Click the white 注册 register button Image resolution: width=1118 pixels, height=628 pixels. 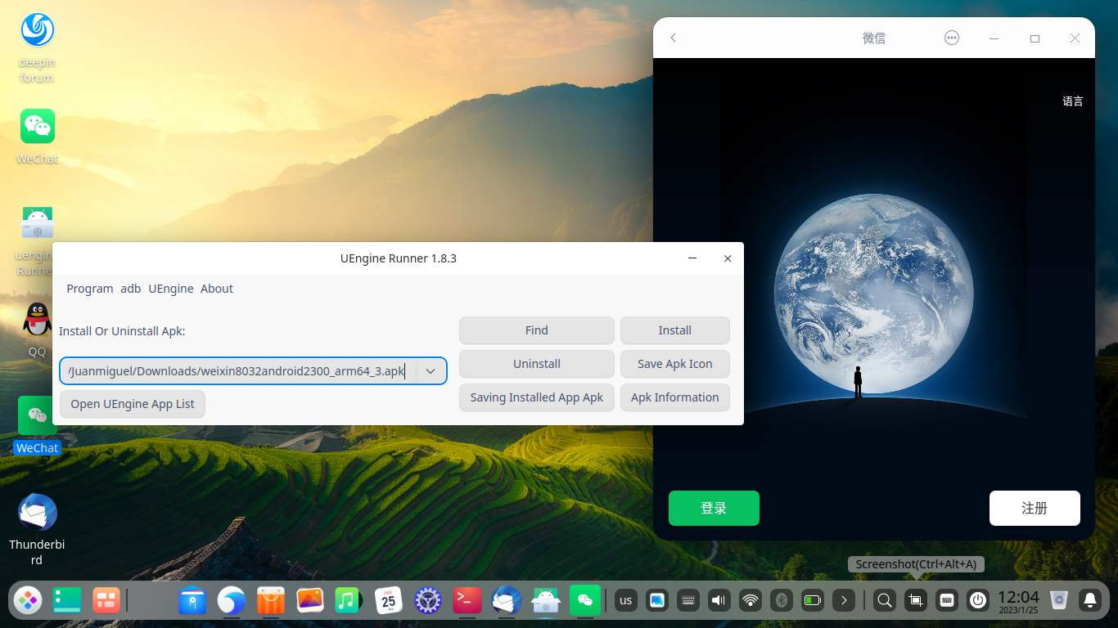tap(1035, 508)
